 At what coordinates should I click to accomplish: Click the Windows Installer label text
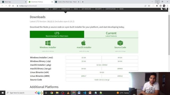point(48,47)
